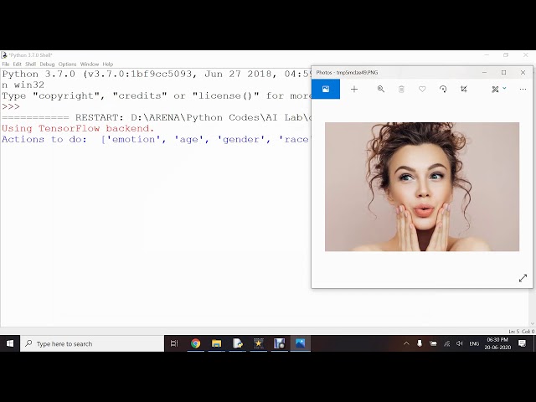Maximize the Photos window
The image size is (536, 402).
tap(503, 73)
